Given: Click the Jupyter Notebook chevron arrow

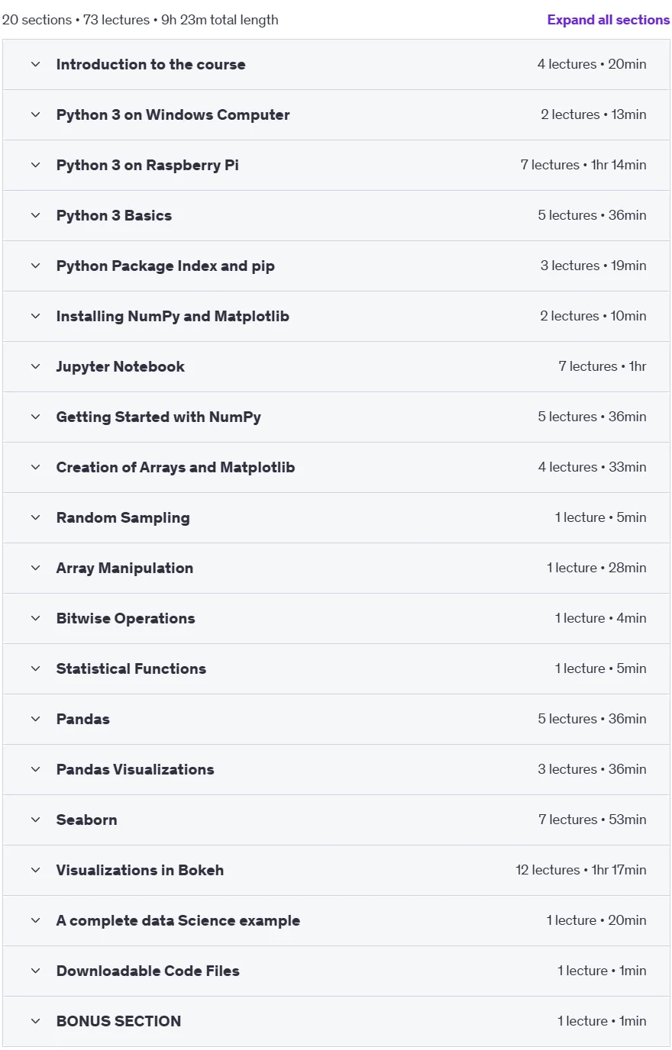Looking at the screenshot, I should (x=35, y=367).
